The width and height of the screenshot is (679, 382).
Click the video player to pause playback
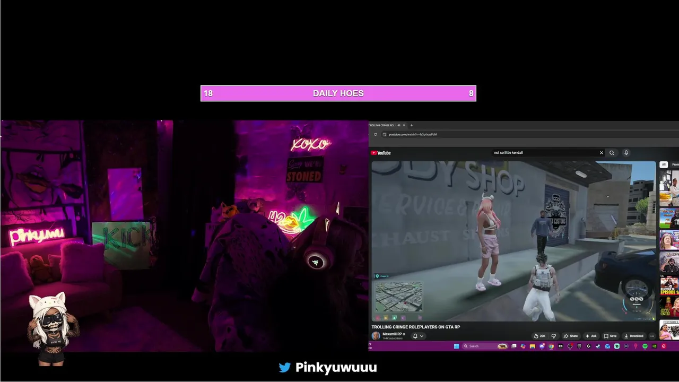coord(513,241)
